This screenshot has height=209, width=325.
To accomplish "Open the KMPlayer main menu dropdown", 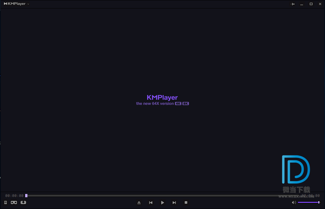I will (16, 4).
